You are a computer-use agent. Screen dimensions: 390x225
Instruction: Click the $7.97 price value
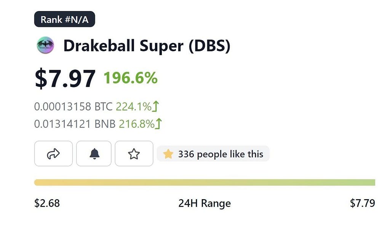tap(65, 79)
